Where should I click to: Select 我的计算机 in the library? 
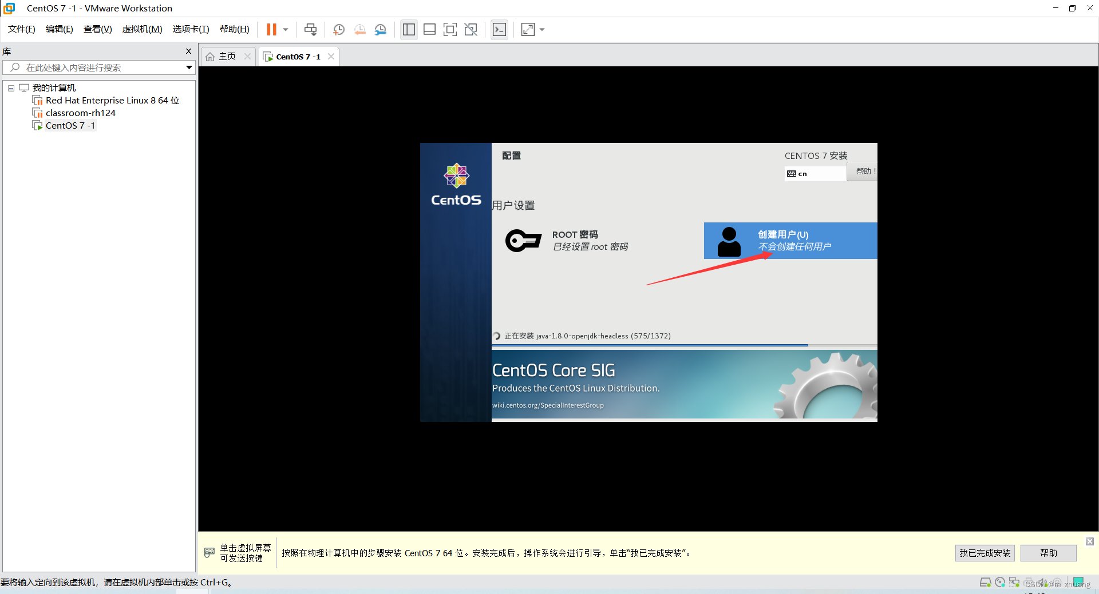[x=54, y=87]
